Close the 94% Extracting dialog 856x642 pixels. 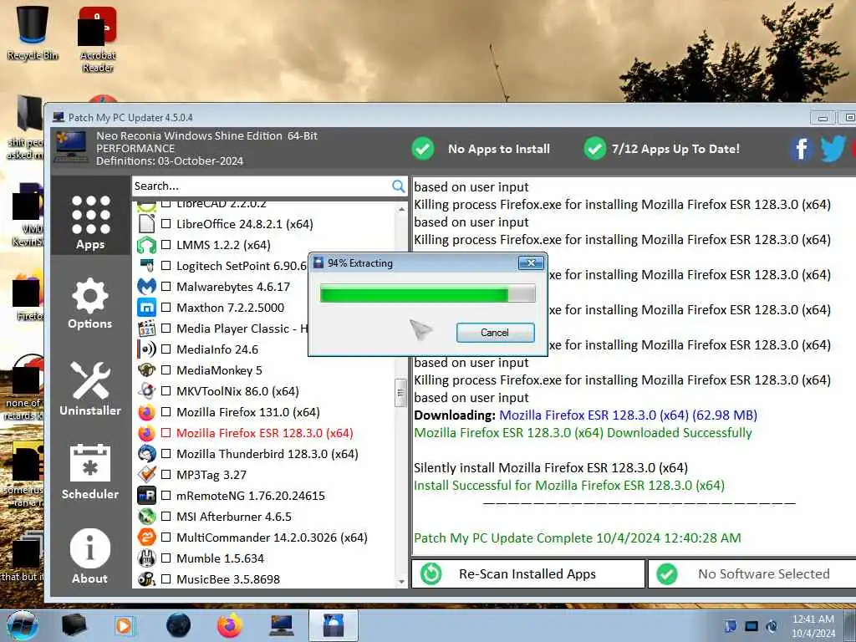click(x=531, y=263)
